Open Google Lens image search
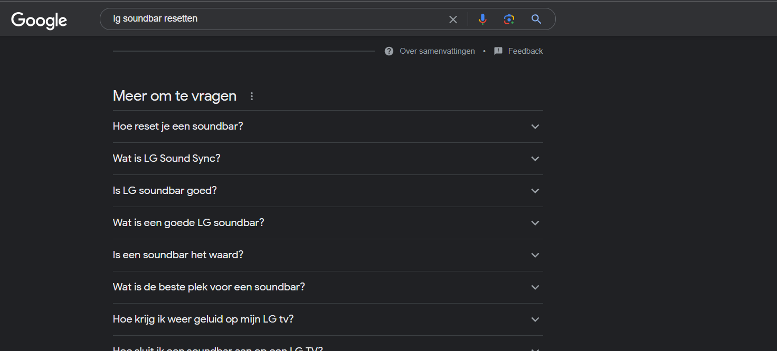Image resolution: width=777 pixels, height=351 pixels. (509, 19)
